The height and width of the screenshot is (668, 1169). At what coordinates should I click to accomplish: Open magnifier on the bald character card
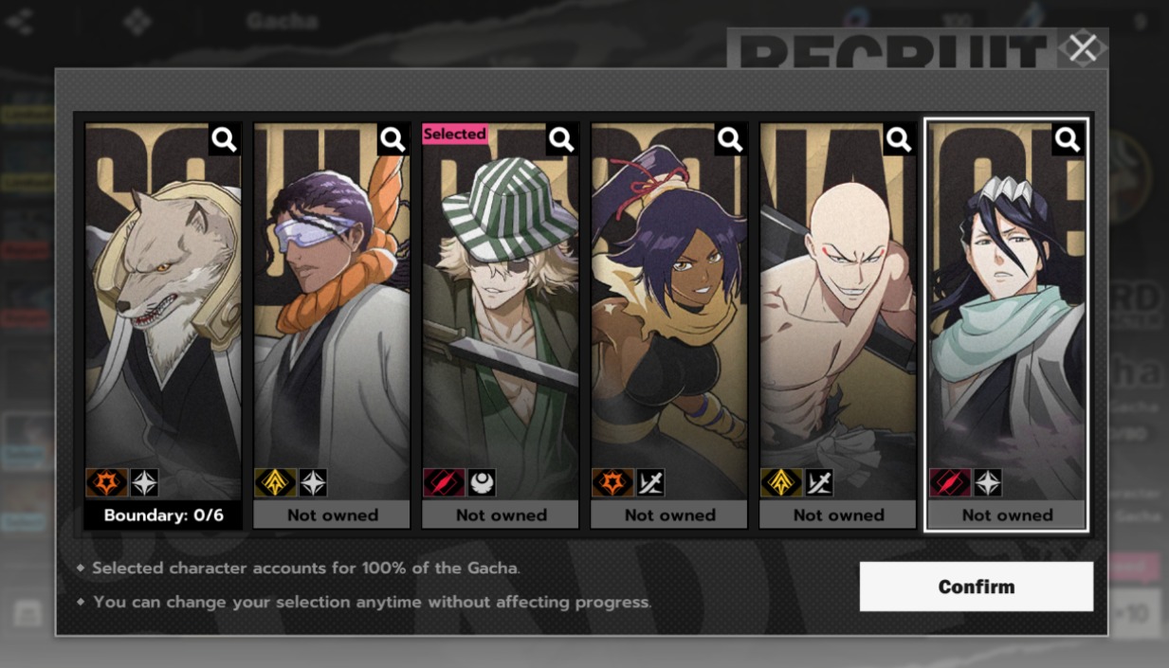900,139
